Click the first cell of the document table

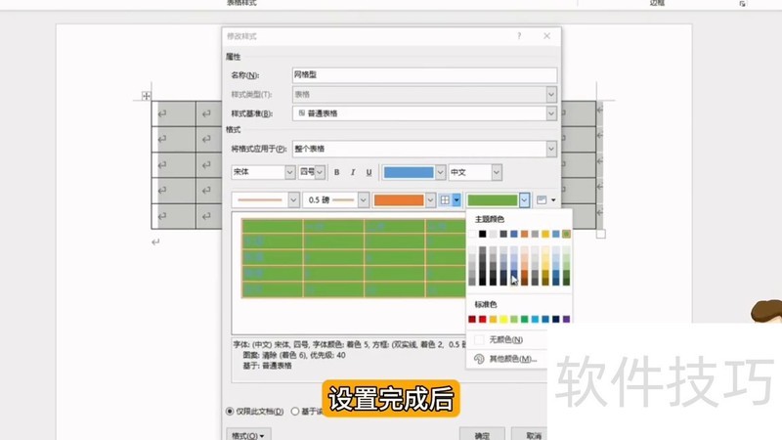pyautogui.click(x=174, y=113)
